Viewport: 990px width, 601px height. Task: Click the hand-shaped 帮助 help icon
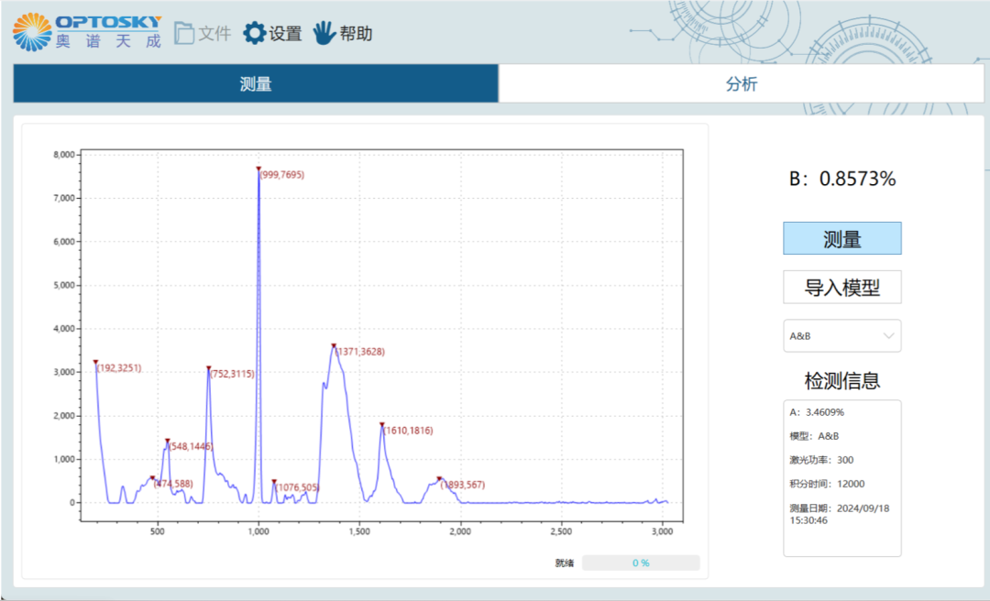324,33
